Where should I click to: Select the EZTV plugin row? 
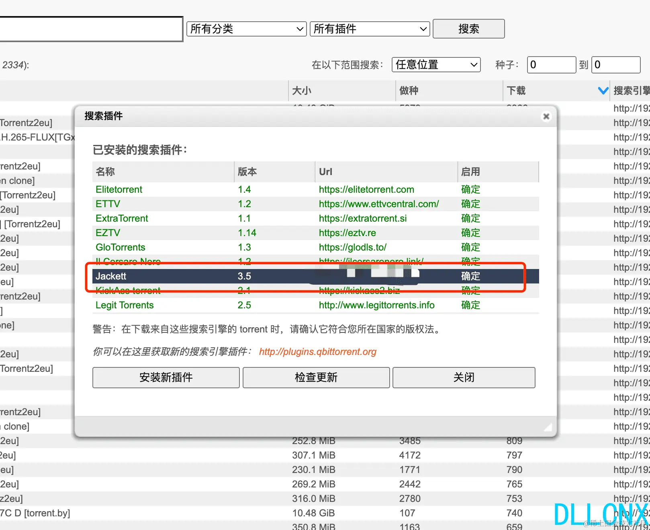tap(315, 233)
